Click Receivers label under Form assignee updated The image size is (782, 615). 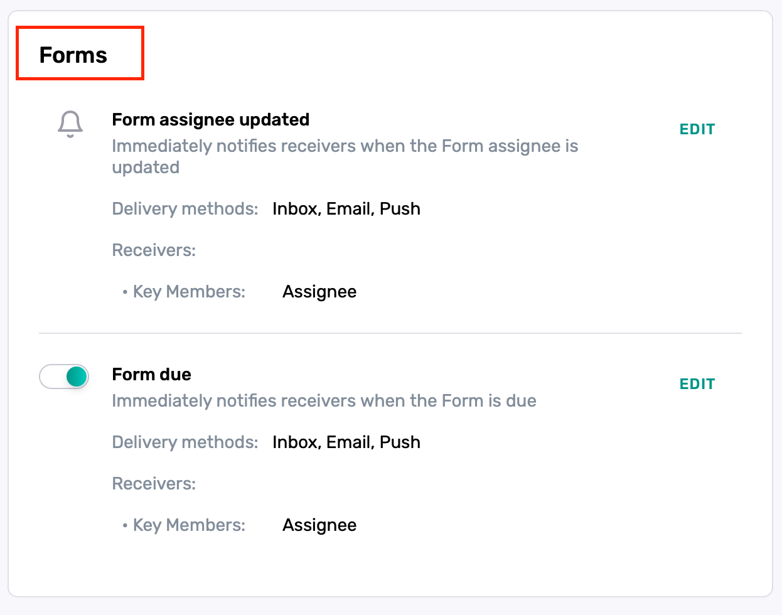(x=154, y=250)
